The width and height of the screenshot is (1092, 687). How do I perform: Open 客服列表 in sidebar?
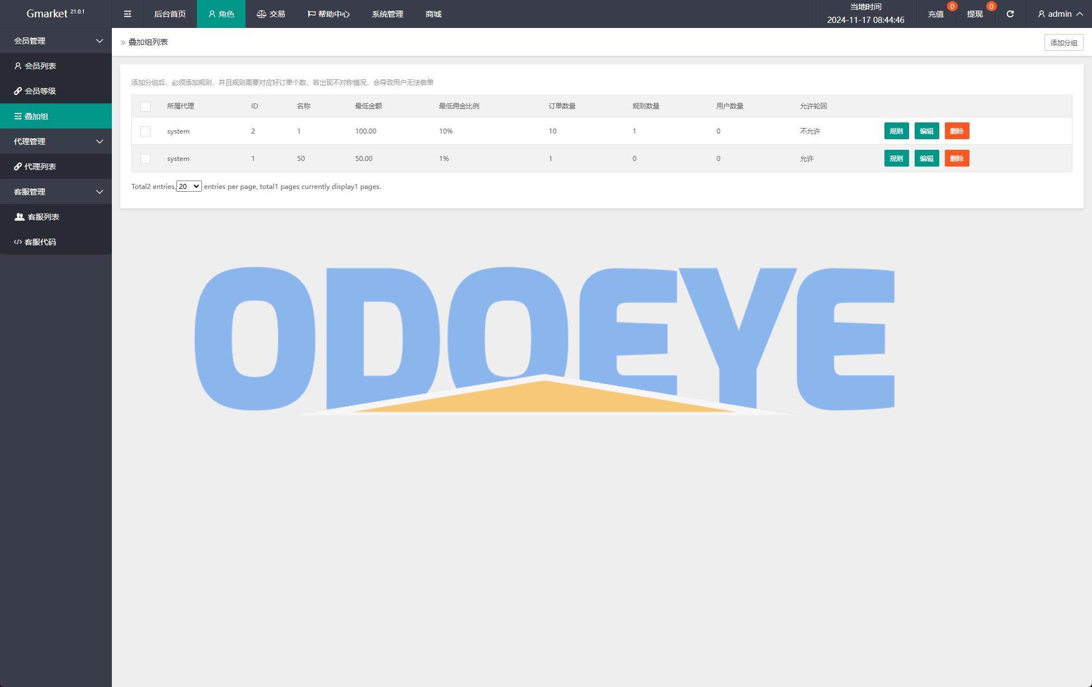tap(56, 217)
